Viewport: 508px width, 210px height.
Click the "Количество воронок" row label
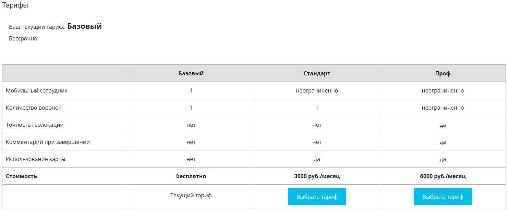pos(34,108)
